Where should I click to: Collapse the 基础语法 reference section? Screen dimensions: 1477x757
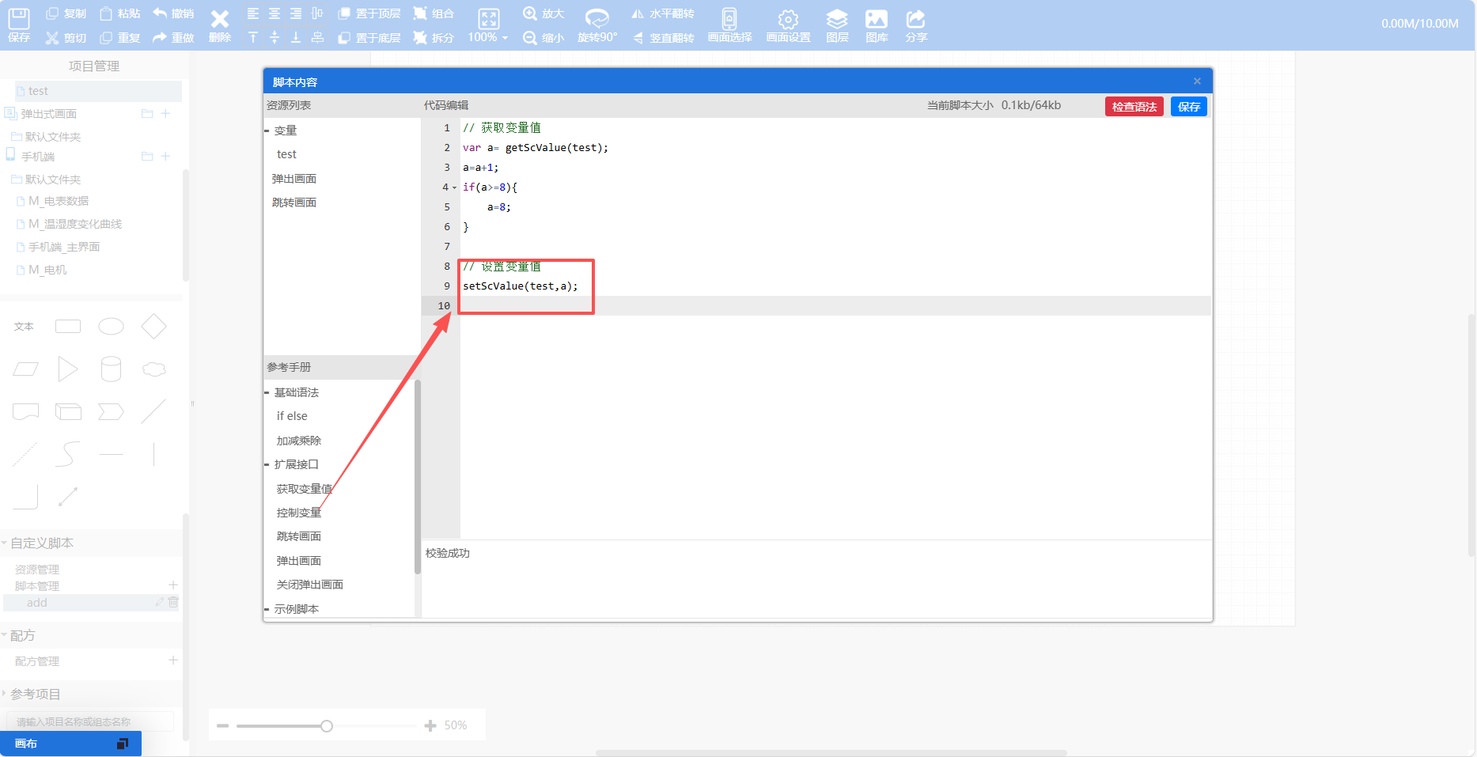pos(267,392)
